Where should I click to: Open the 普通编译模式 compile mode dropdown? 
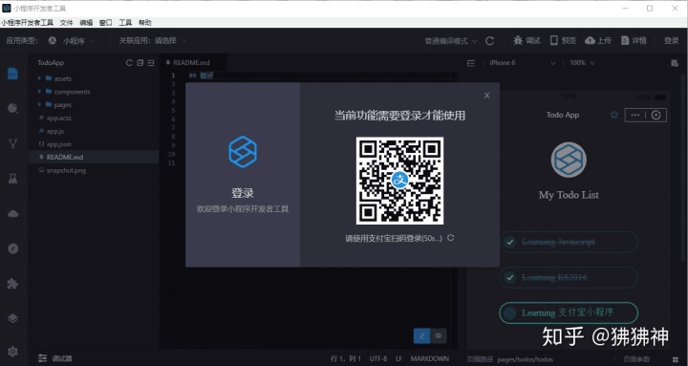pos(451,41)
